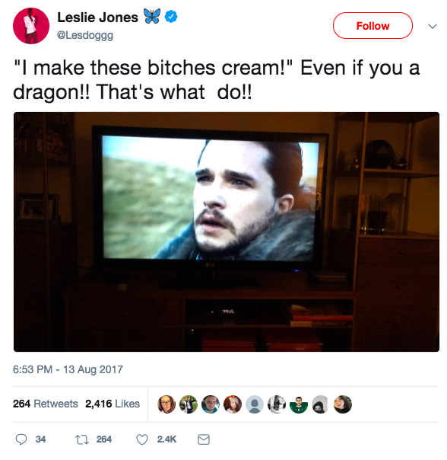This screenshot has height=460, width=447.
Task: Click the reply speech bubble icon
Action: [x=21, y=439]
